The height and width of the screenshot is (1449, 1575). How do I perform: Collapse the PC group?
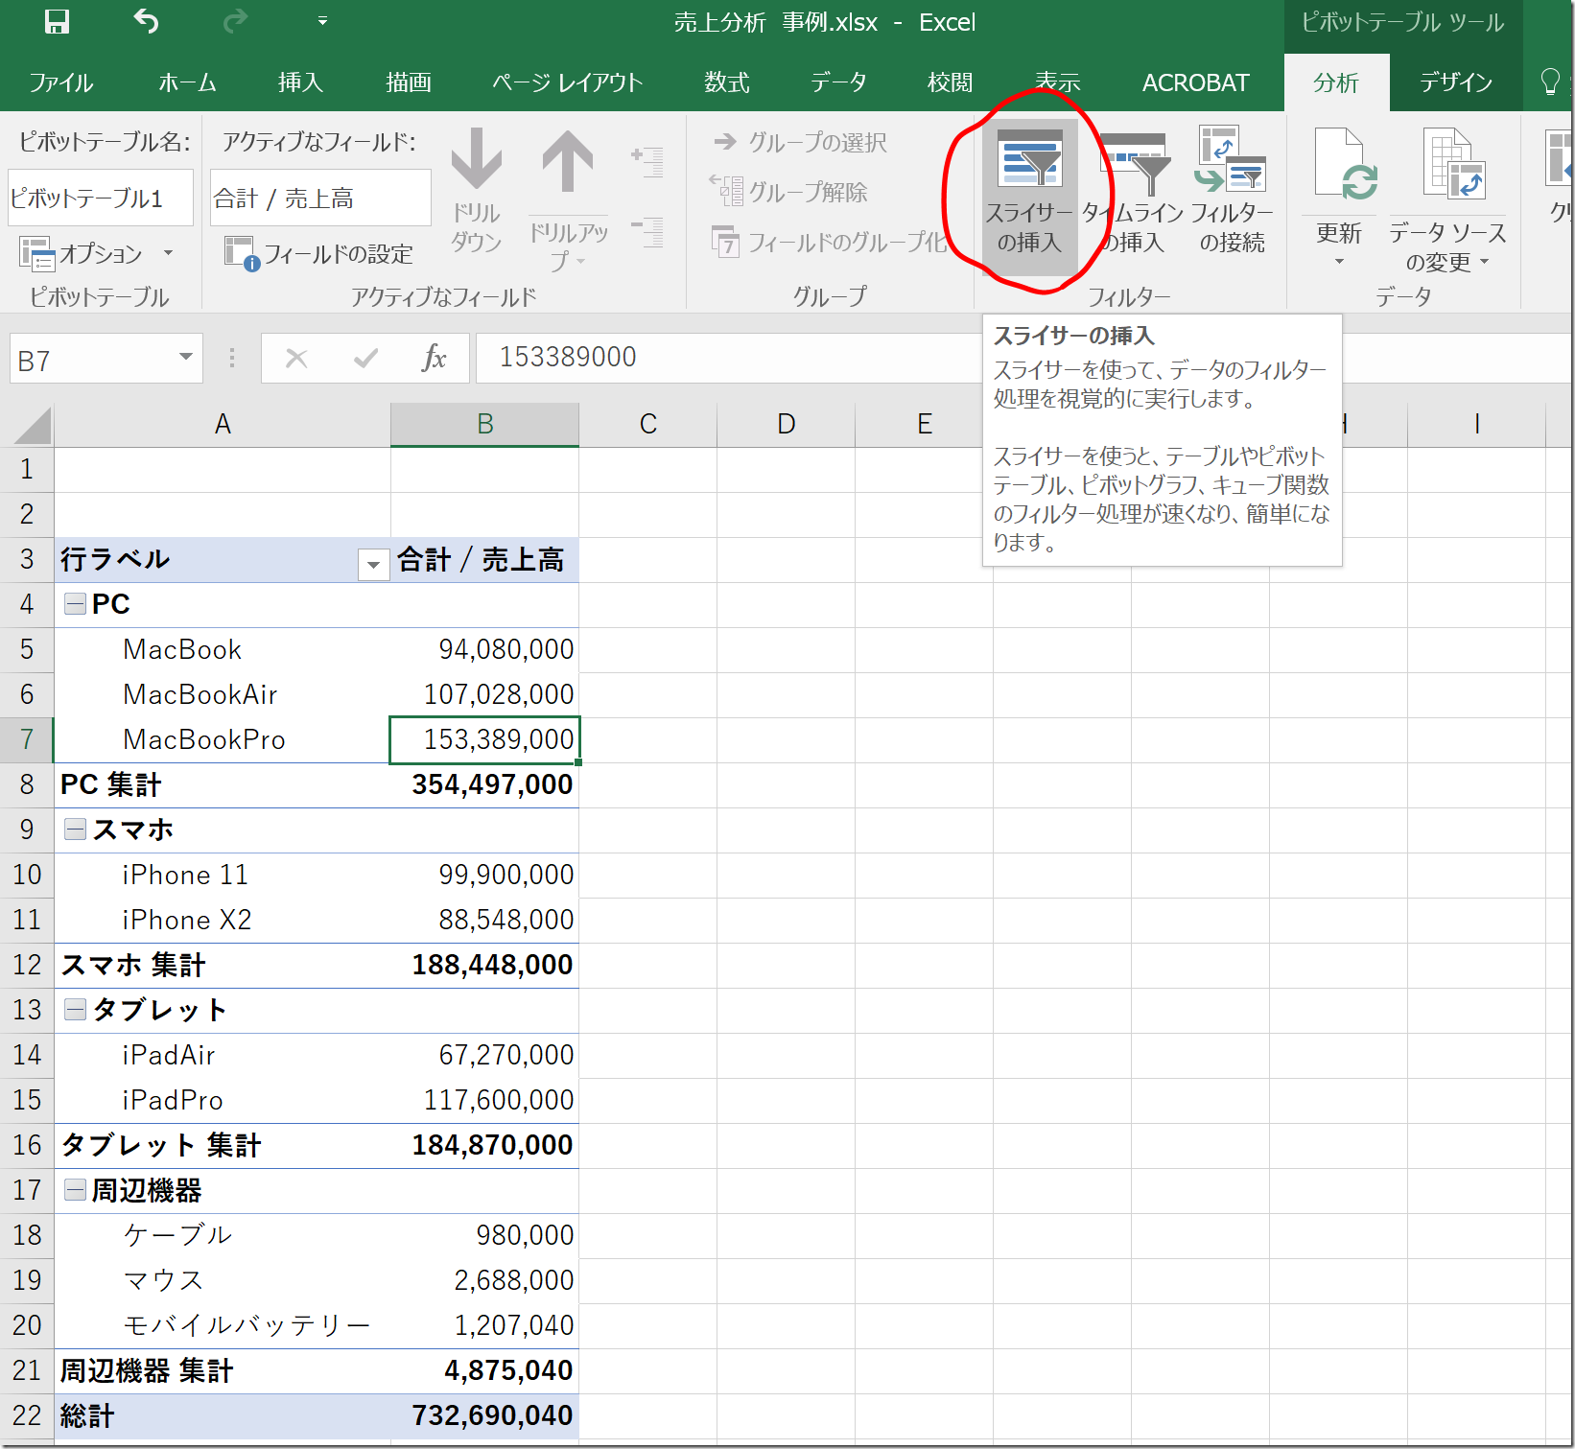[75, 604]
